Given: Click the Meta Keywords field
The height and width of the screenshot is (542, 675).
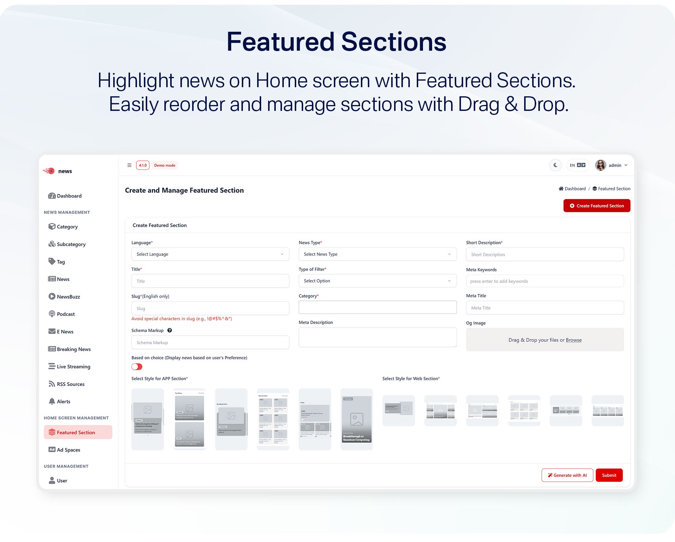Looking at the screenshot, I should 545,281.
